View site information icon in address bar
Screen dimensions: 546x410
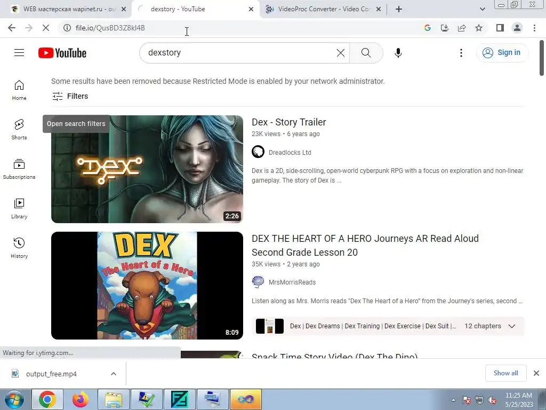coord(67,28)
